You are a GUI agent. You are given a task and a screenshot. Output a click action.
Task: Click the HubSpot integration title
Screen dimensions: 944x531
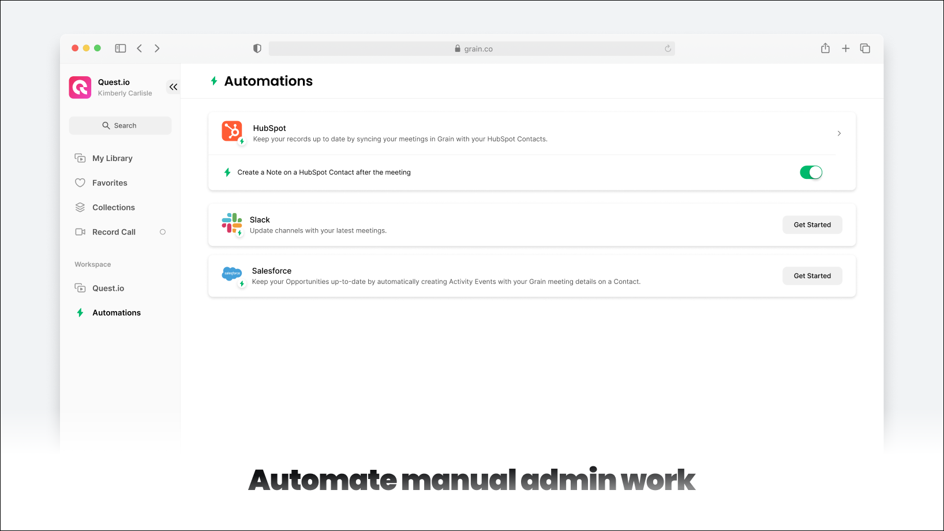[269, 128]
